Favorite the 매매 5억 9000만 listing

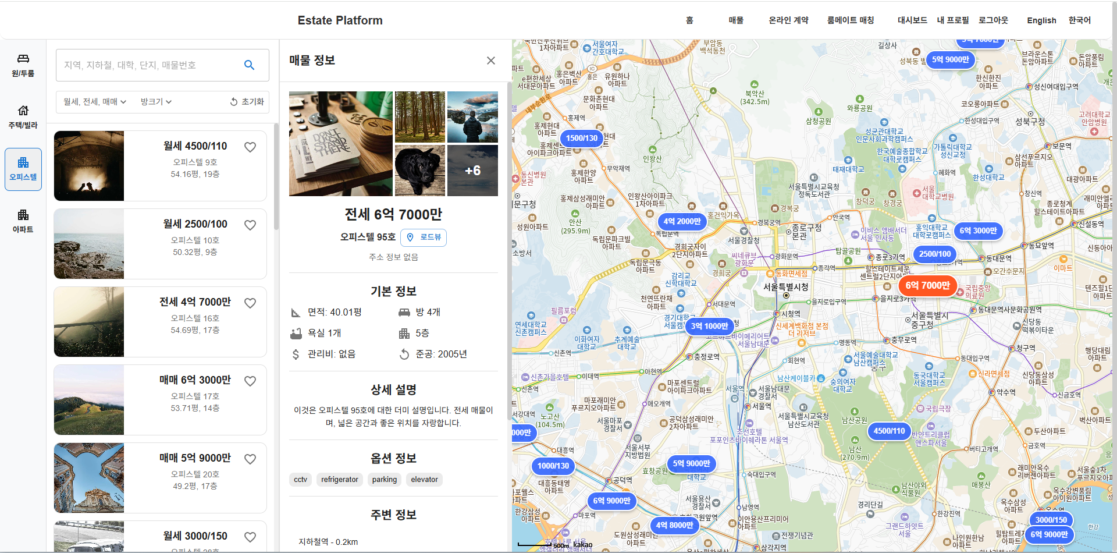coord(250,459)
